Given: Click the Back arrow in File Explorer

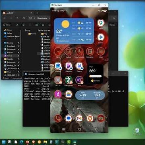Looking at the screenshot, I should [4, 18].
